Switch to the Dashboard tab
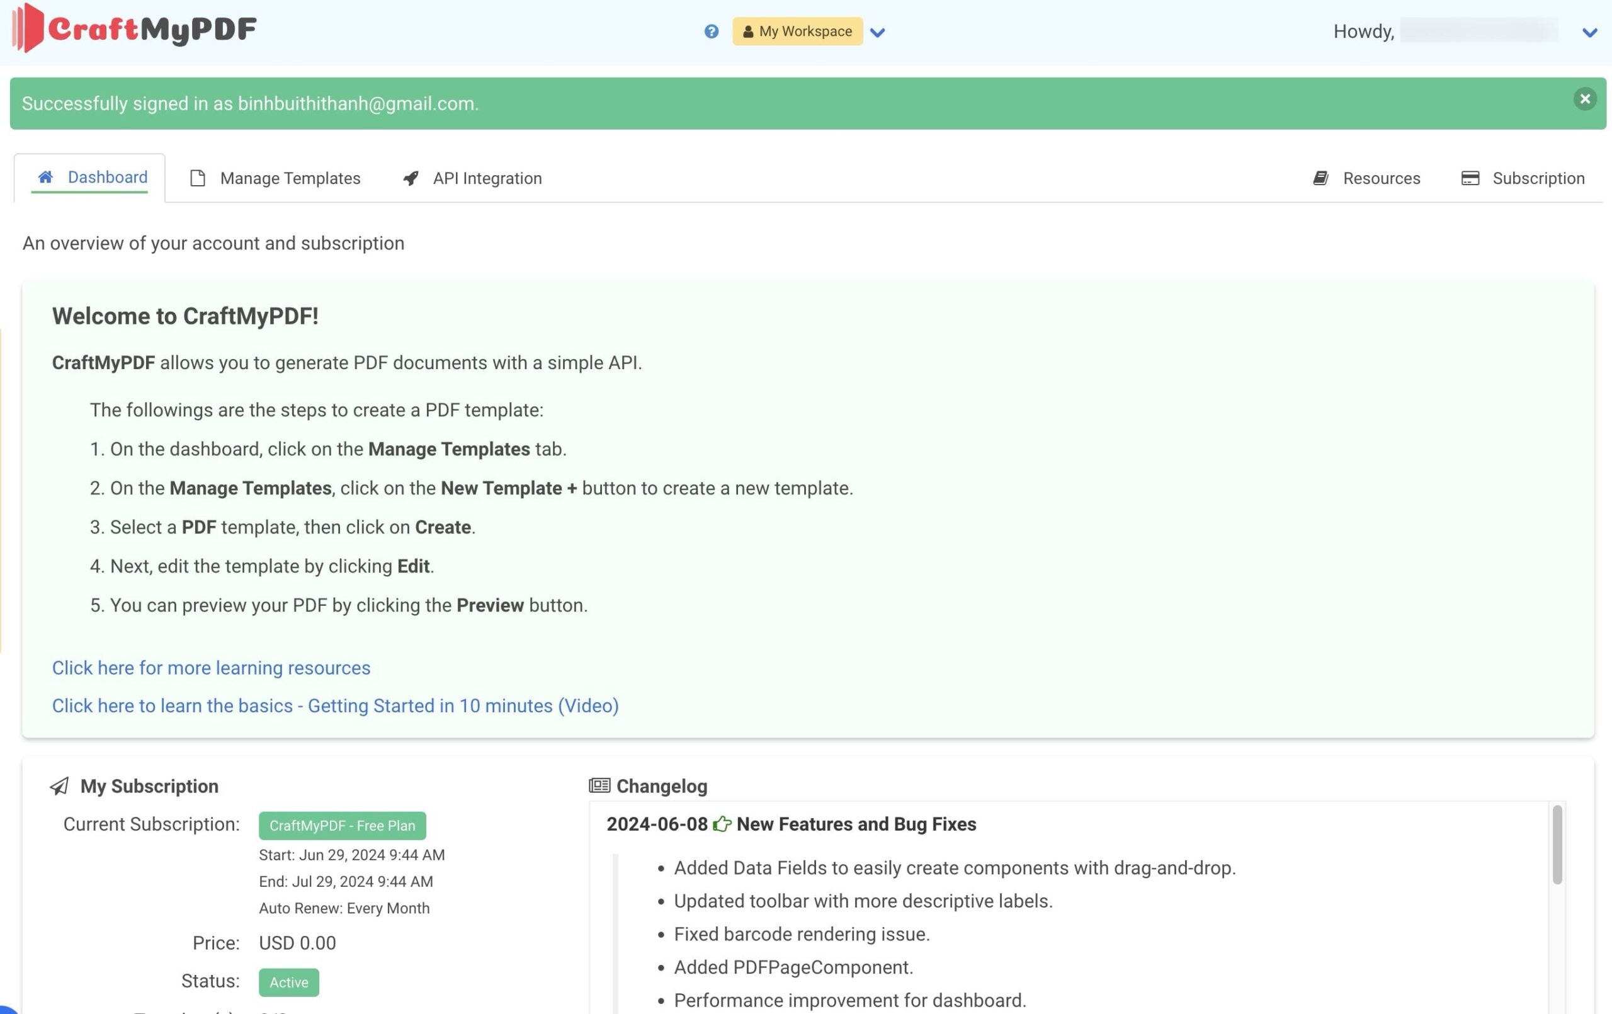1612x1014 pixels. pyautogui.click(x=89, y=178)
